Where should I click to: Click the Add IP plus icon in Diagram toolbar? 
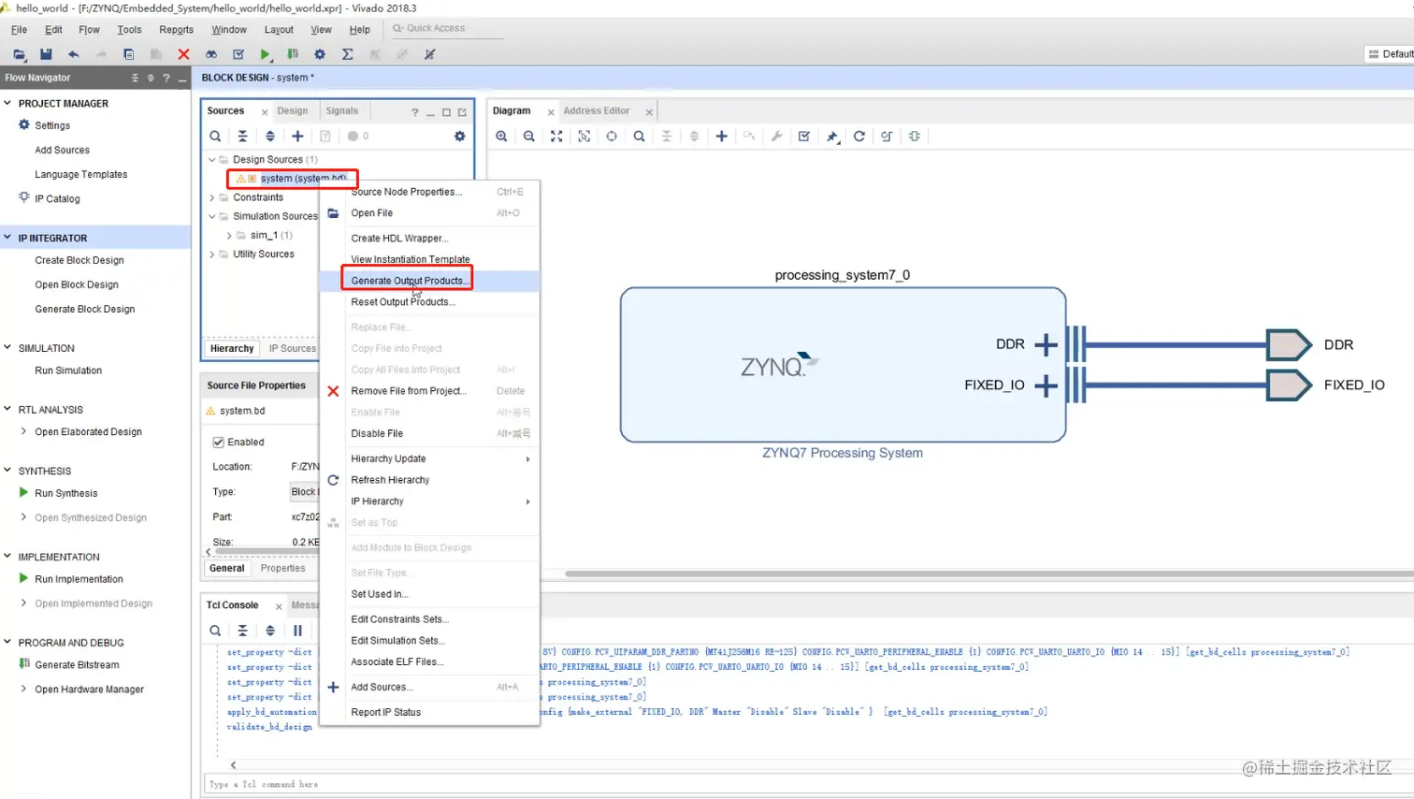click(x=721, y=137)
